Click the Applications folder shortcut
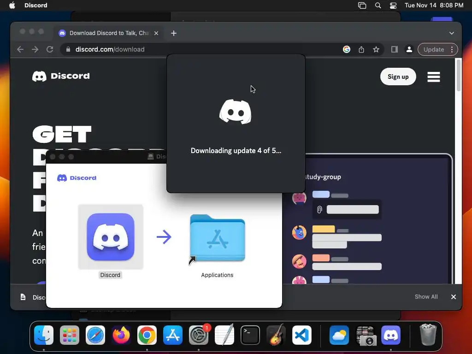 pos(218,238)
